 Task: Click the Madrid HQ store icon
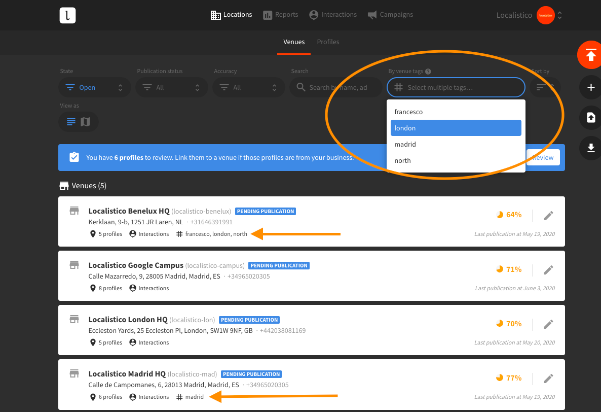(x=74, y=373)
